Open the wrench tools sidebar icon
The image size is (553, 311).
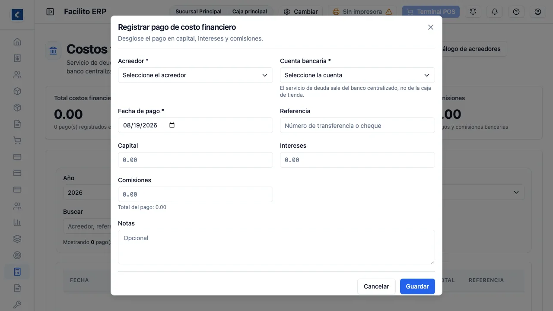tap(17, 305)
